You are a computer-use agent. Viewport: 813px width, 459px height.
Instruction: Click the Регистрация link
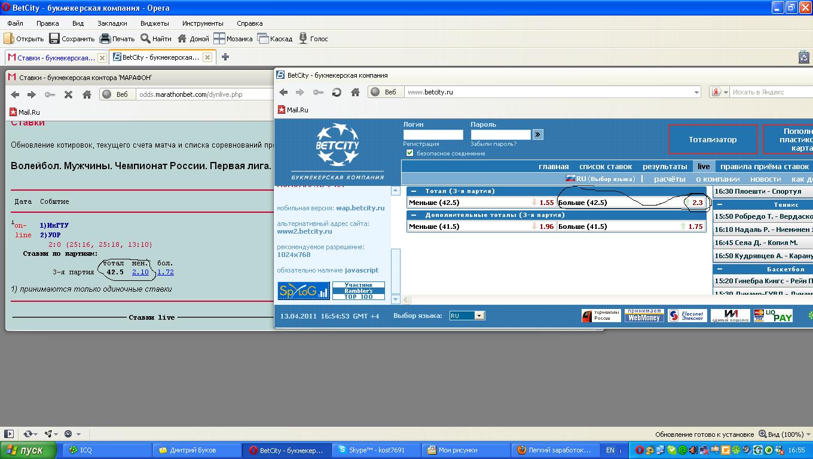[421, 144]
